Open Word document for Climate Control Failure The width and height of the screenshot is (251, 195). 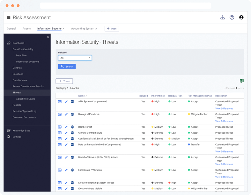coord(72,133)
